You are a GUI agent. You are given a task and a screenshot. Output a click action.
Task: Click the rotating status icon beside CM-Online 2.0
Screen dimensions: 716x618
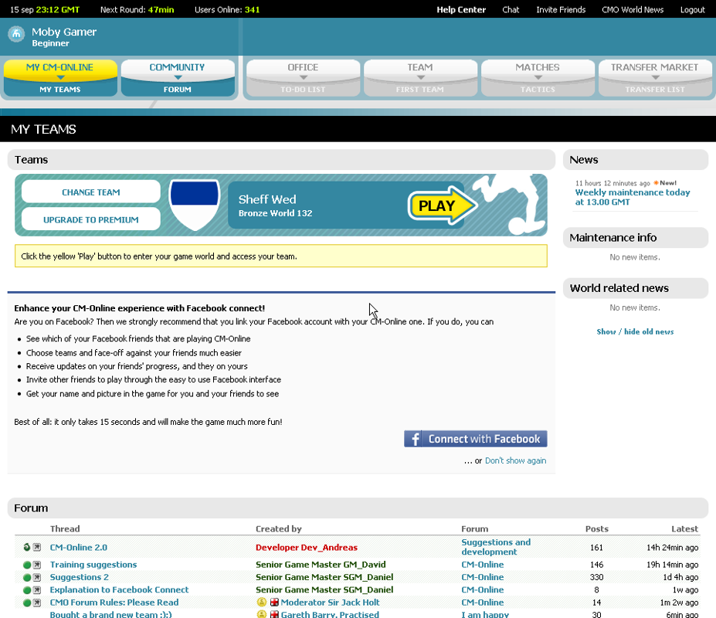click(26, 546)
